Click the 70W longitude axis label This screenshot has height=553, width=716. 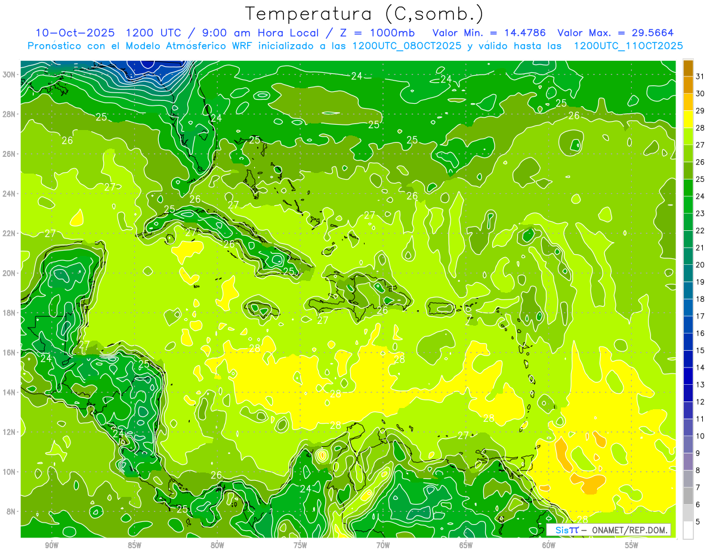383,545
